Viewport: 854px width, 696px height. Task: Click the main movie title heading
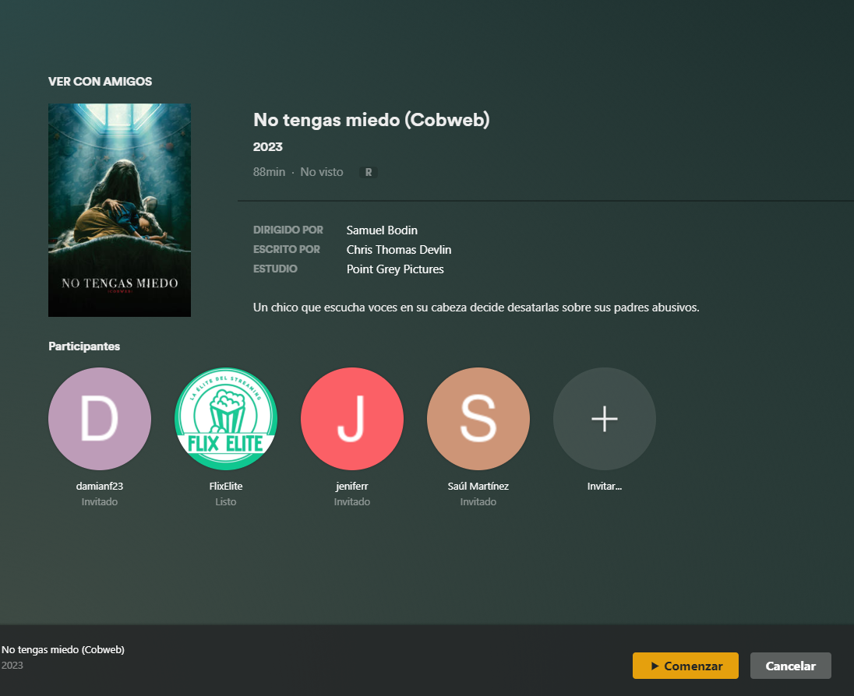click(371, 120)
